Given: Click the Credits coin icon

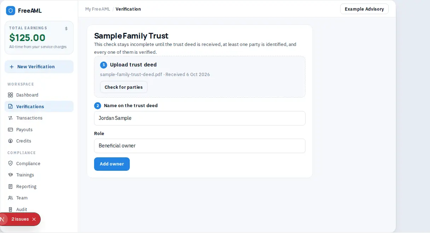Looking at the screenshot, I should click(x=10, y=141).
